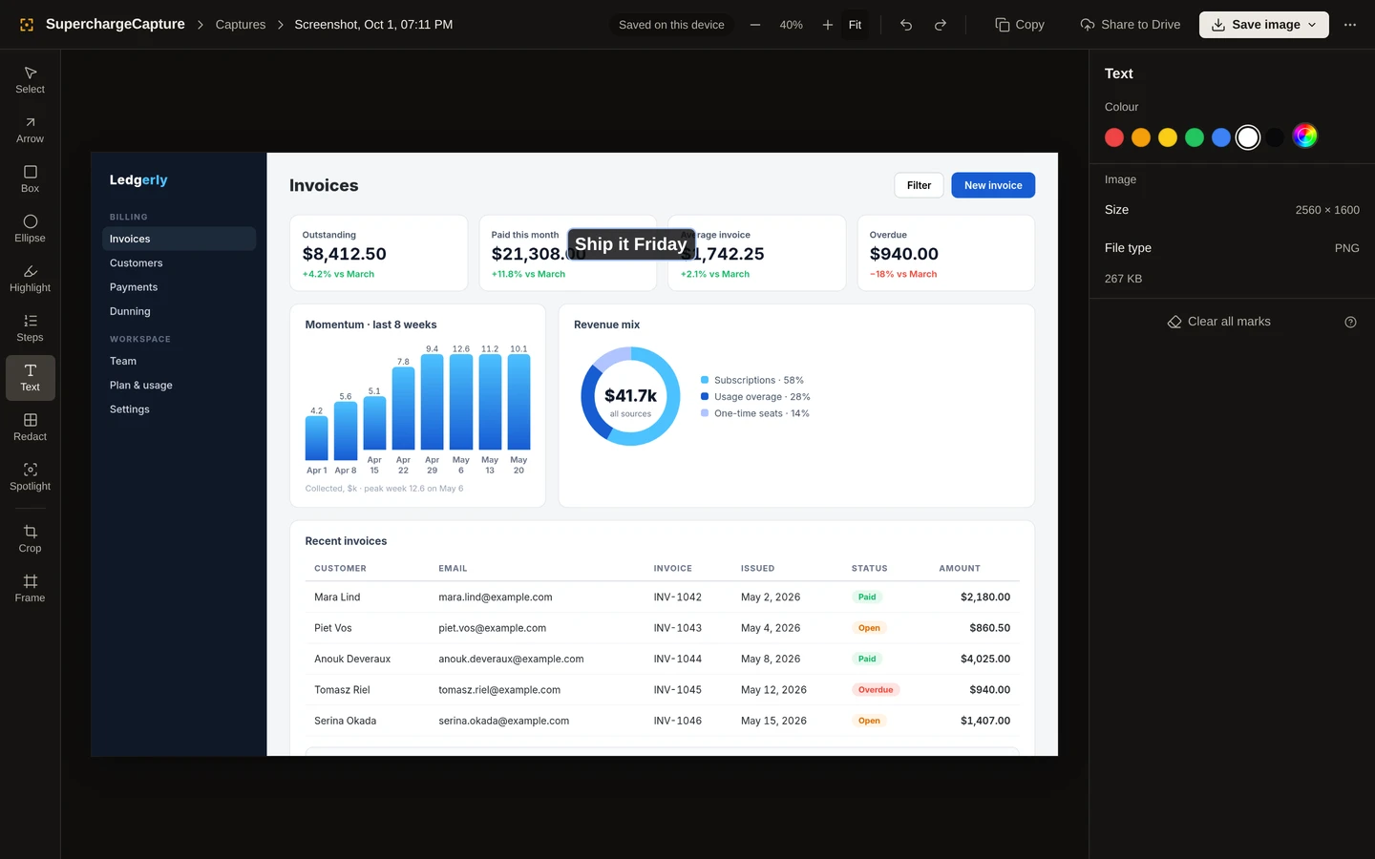Open the Save image dropdown
This screenshot has width=1375, height=859.
1263,25
